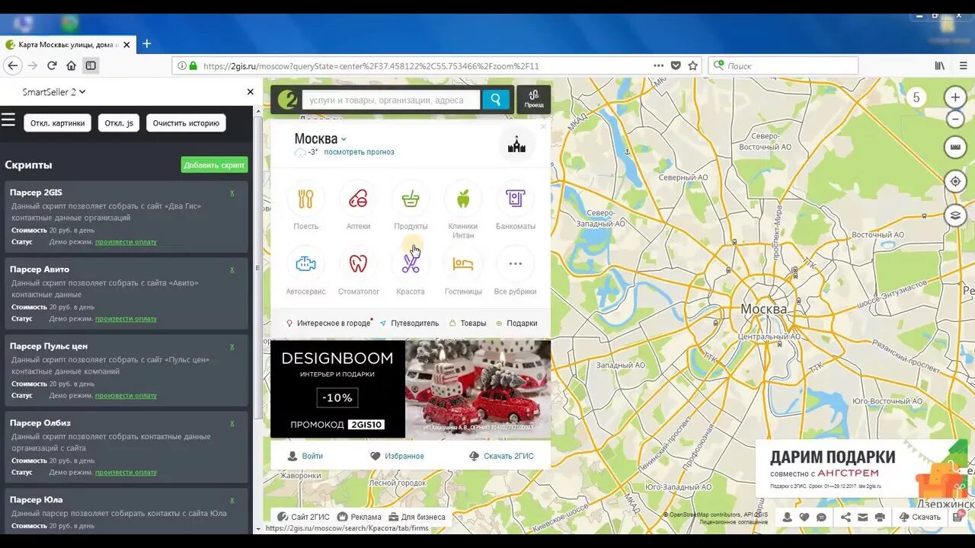Open the DESIGNBOOM promo banner
The height and width of the screenshot is (548, 975).
point(411,389)
